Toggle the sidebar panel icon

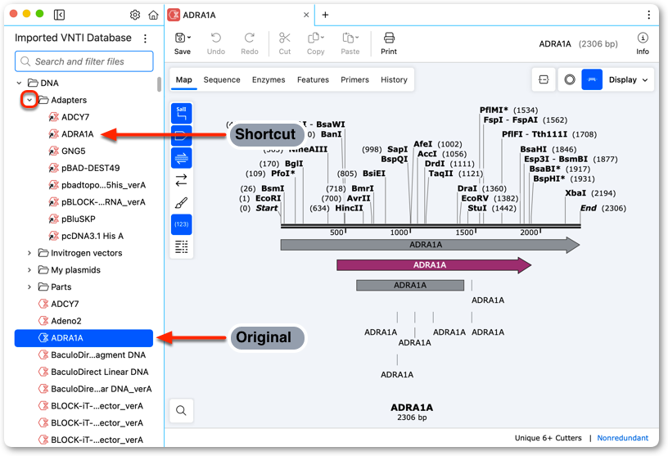[59, 15]
